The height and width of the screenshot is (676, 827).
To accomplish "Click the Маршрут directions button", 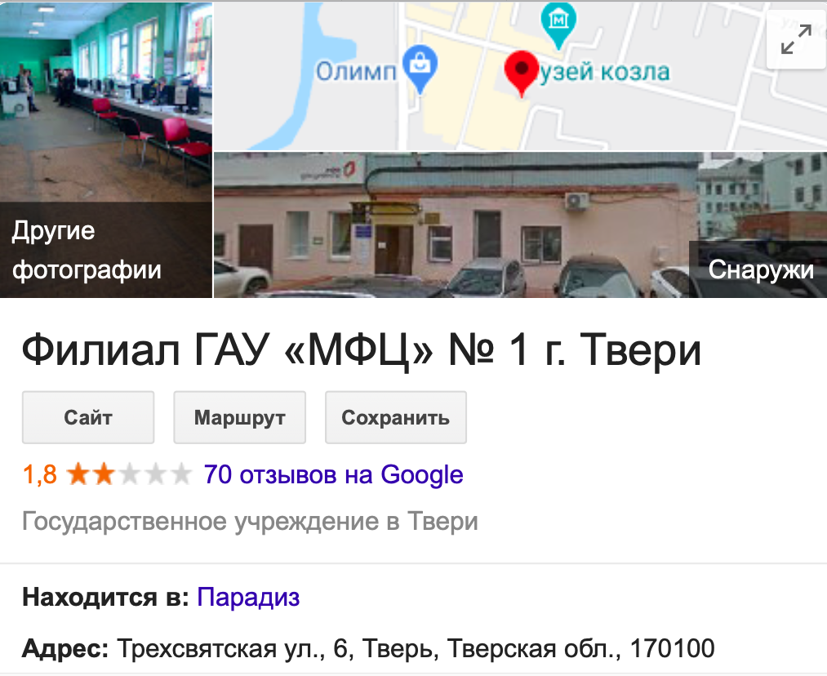I will point(239,417).
